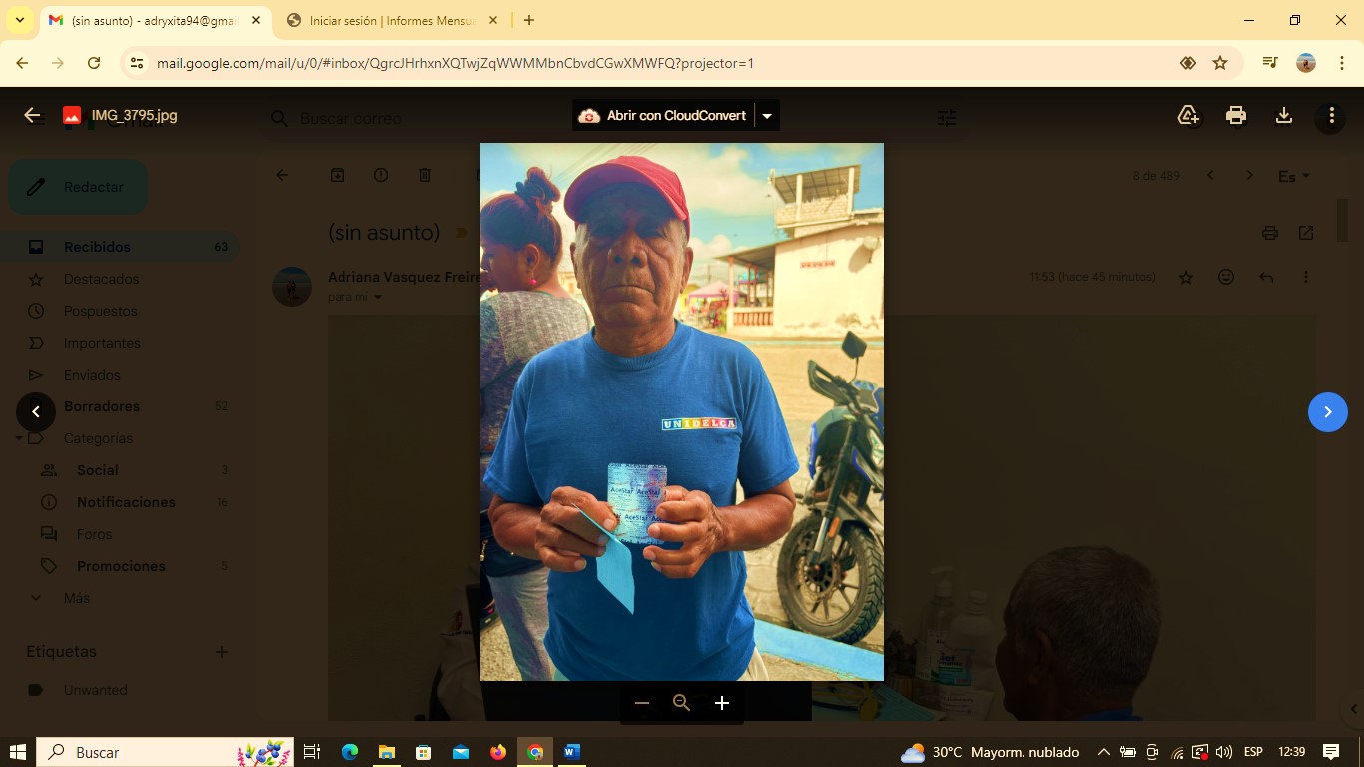Add image to Drive using the top icon

(x=1188, y=115)
